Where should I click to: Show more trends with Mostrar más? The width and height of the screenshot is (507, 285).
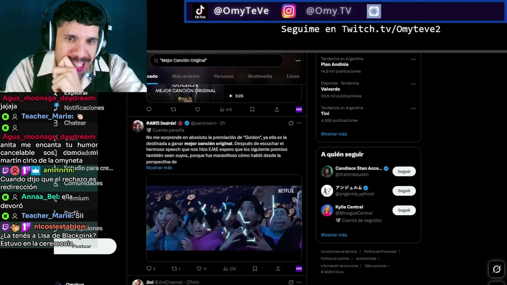tap(334, 134)
